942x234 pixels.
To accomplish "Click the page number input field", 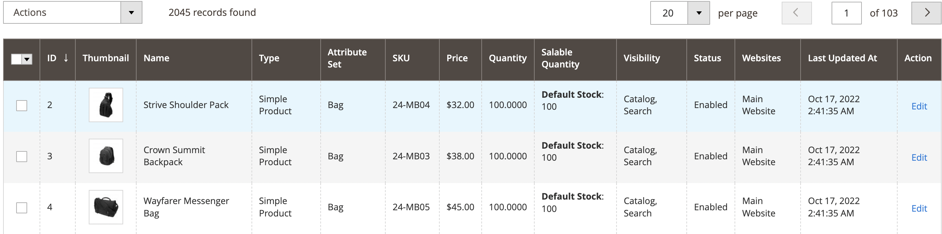I will (x=846, y=12).
